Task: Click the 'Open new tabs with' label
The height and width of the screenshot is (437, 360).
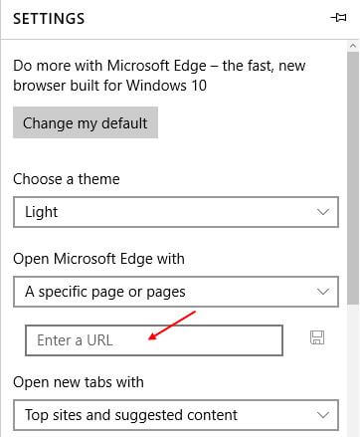Action: (79, 382)
